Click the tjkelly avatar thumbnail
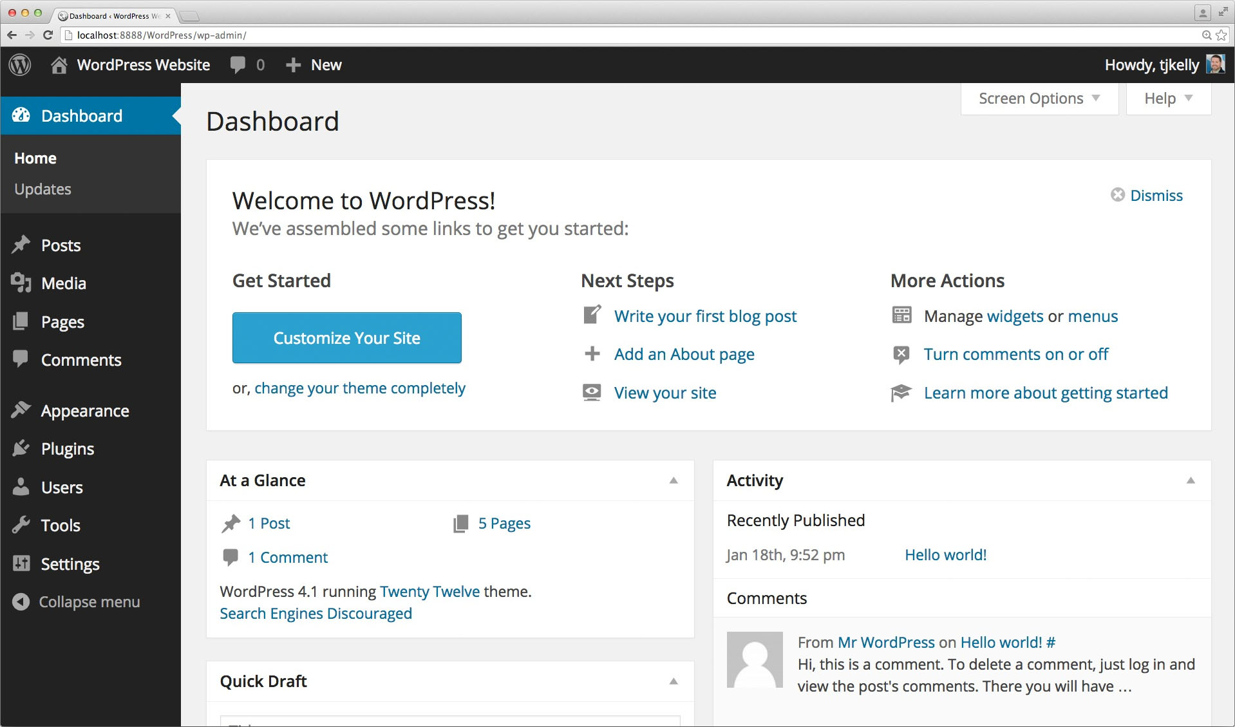Screen dimensions: 1235x727 [x=1215, y=64]
